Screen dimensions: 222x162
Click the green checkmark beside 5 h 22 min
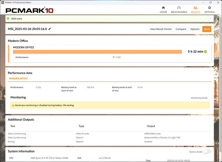pyautogui.click(x=205, y=52)
